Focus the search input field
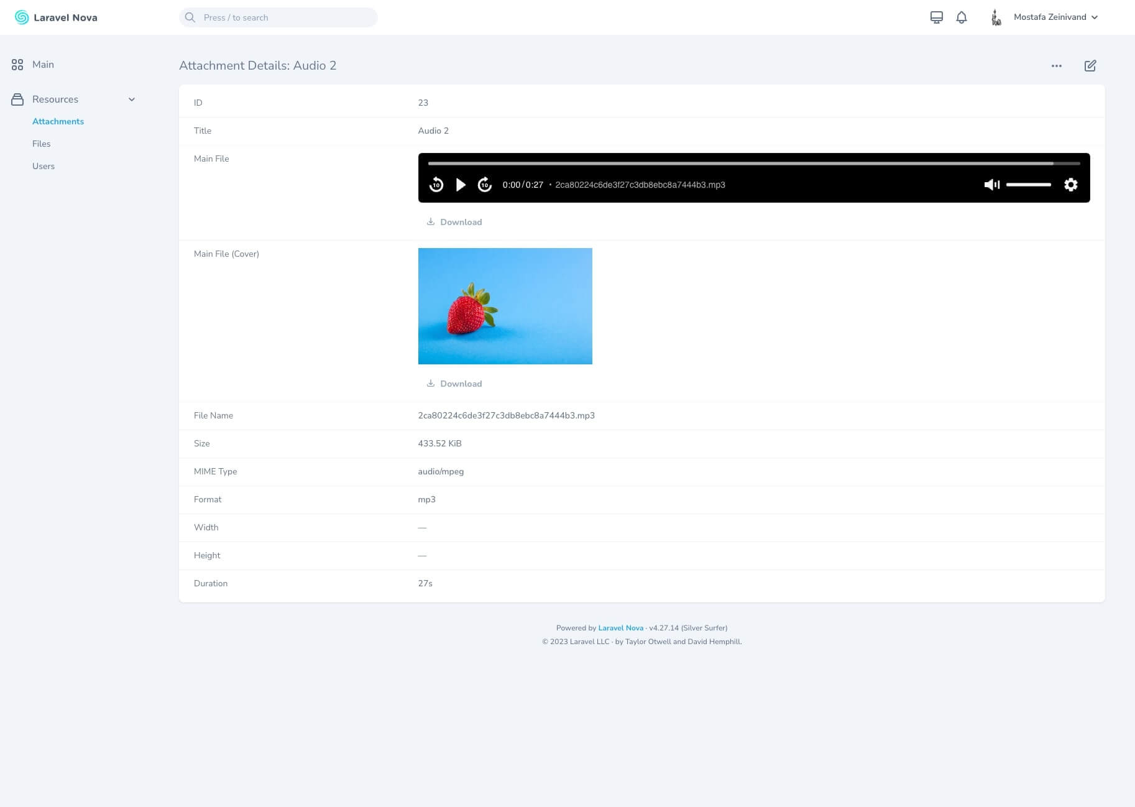 point(286,17)
